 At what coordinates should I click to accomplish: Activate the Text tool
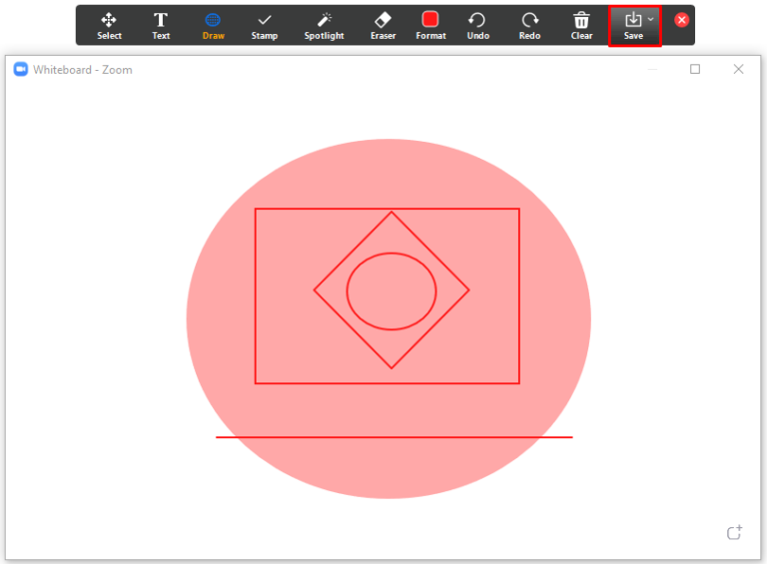point(161,26)
